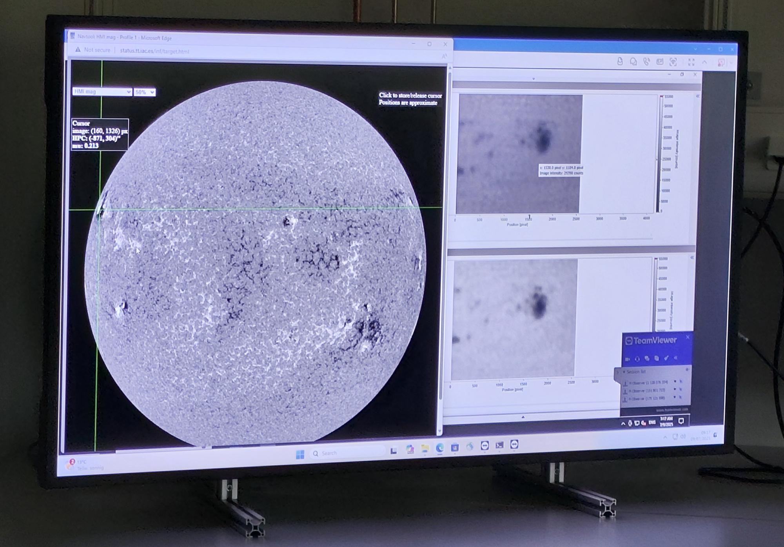784x547 pixels.
Task: Open TeamViewer title bar chevron dropdown
Action: point(695,49)
